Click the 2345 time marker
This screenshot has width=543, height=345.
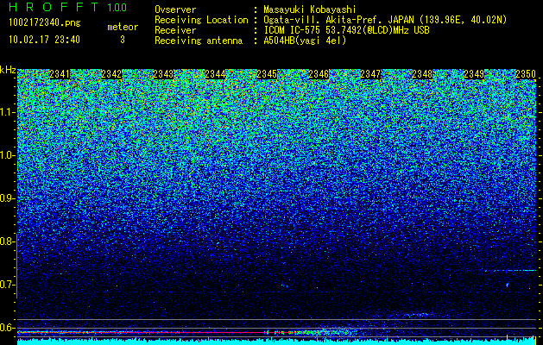point(267,74)
